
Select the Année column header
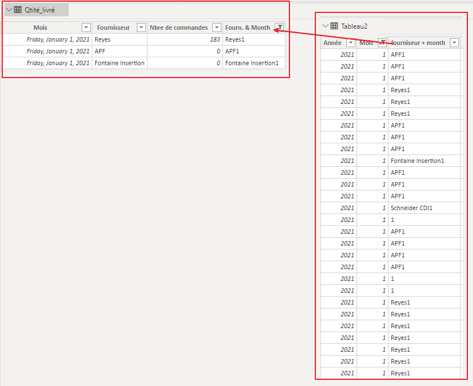[332, 43]
